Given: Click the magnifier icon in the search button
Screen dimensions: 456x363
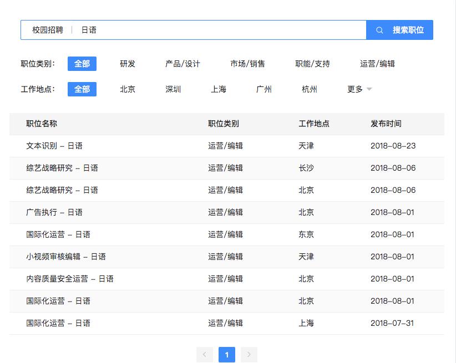Looking at the screenshot, I should [x=380, y=30].
